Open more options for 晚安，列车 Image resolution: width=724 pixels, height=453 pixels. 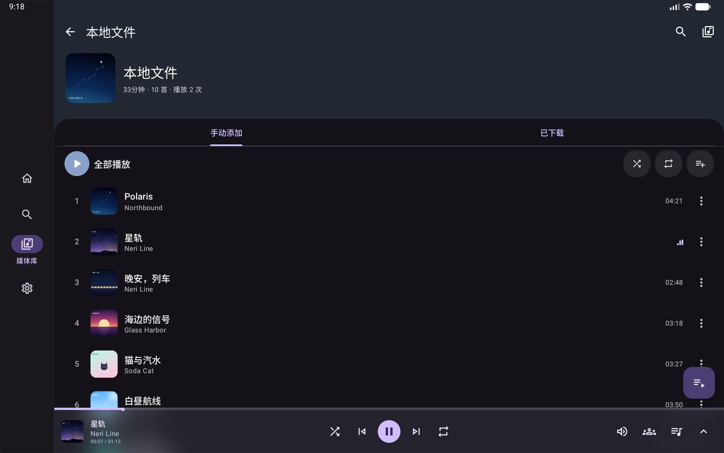tap(701, 282)
